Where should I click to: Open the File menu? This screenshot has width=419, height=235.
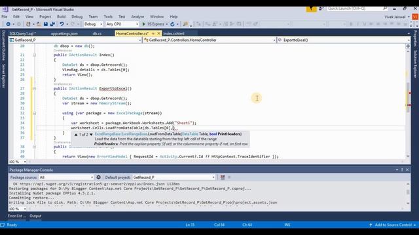tap(5, 16)
